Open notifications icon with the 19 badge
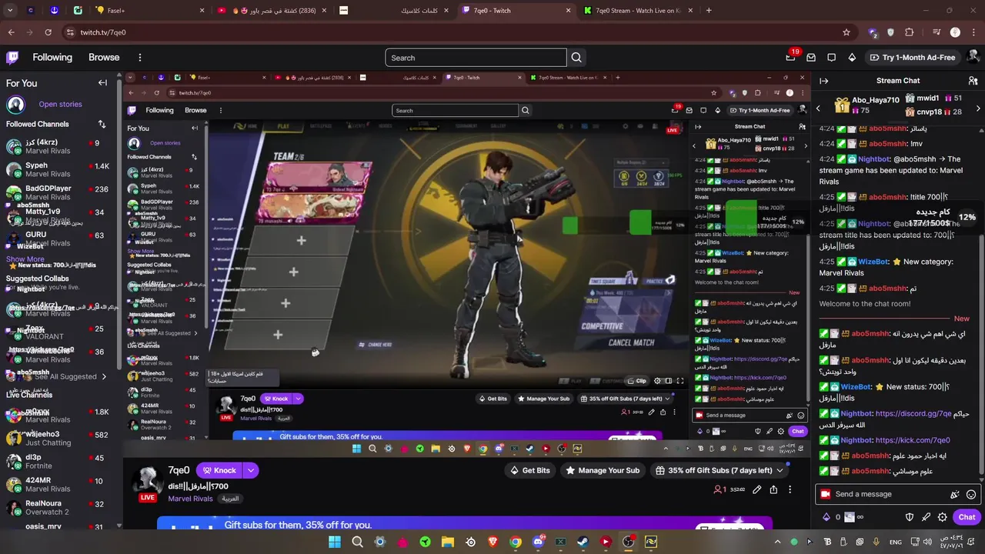 (x=790, y=58)
